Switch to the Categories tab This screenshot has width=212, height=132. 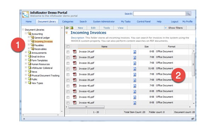(x=68, y=22)
